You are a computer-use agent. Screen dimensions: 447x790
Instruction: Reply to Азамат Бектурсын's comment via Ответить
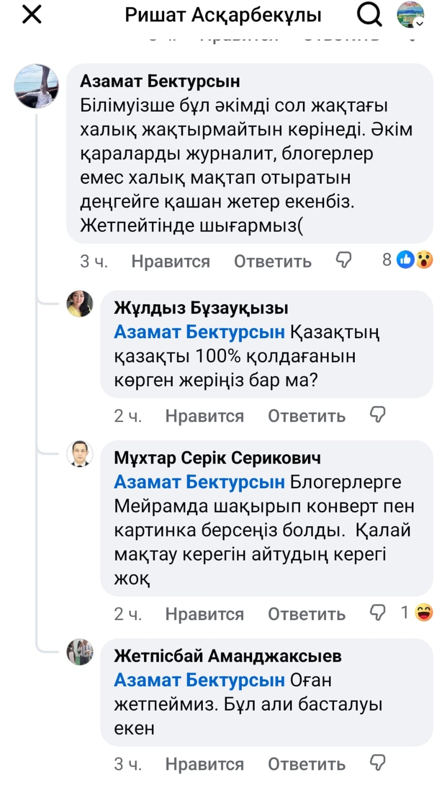272,261
